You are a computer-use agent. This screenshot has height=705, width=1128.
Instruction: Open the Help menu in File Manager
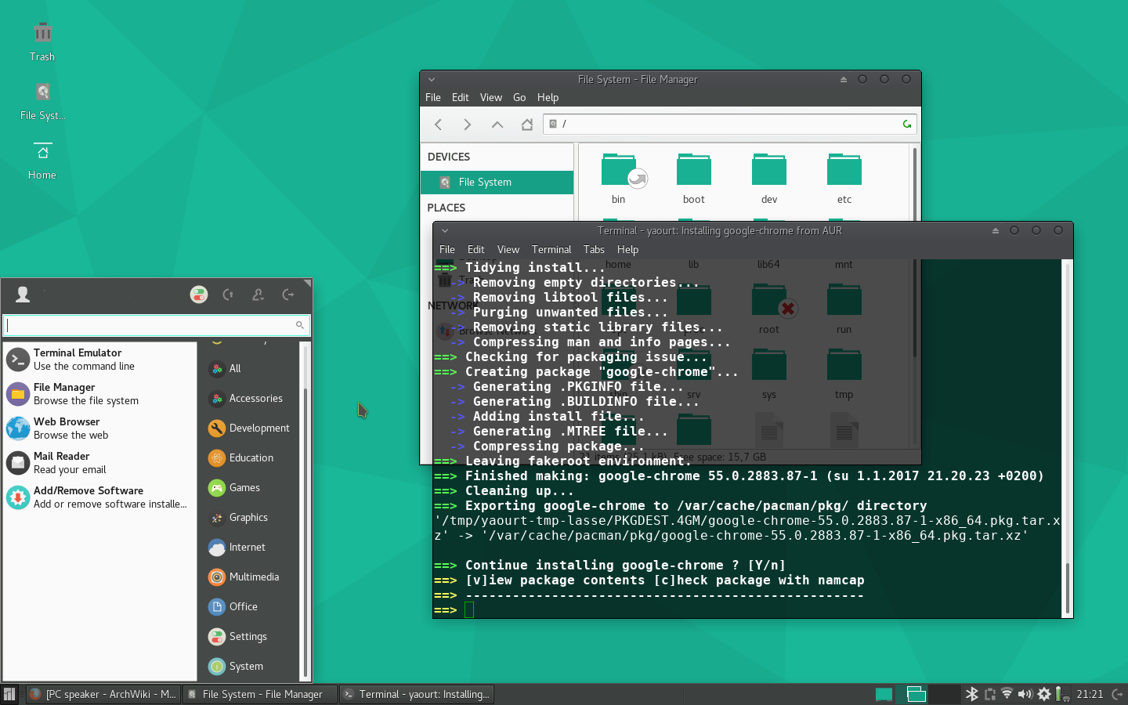[x=548, y=97]
